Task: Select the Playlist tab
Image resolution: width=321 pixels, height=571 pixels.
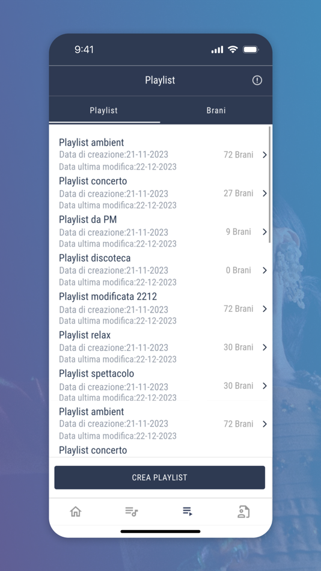Action: click(104, 111)
